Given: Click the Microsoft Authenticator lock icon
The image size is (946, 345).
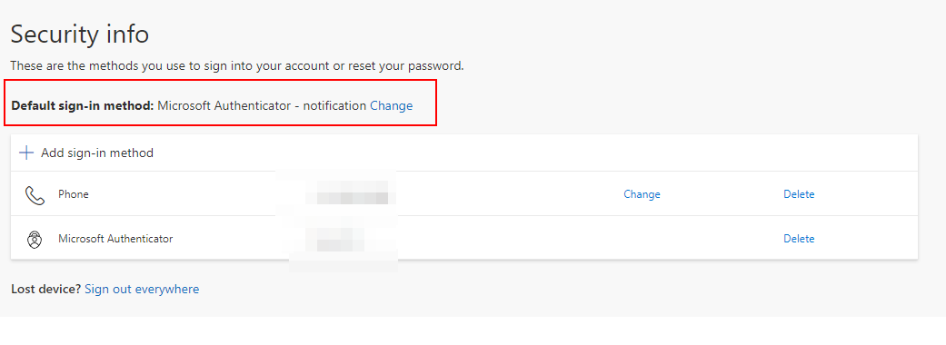Looking at the screenshot, I should click(35, 240).
